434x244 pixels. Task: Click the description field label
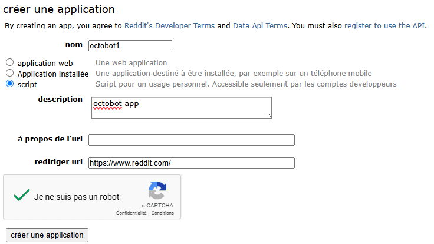coord(60,100)
